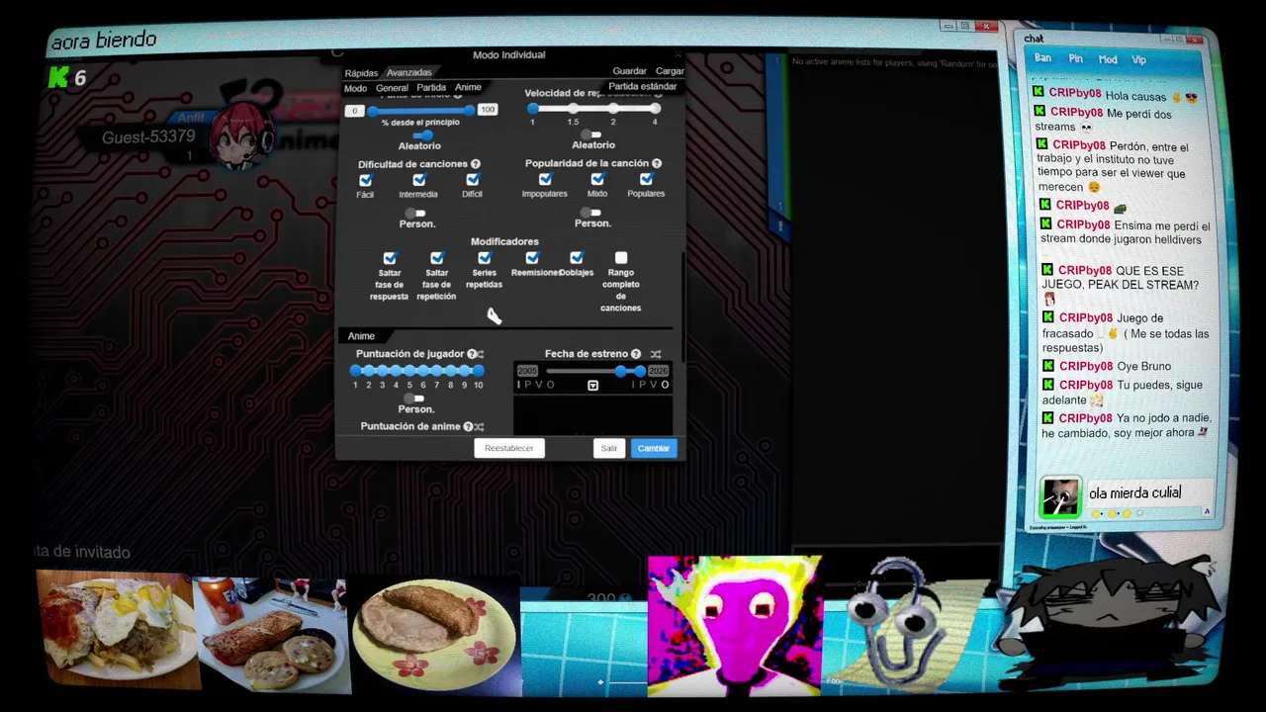This screenshot has height=712, width=1266.
Task: Expand the Fecha de estreno dropdown arrow
Action: tap(592, 385)
